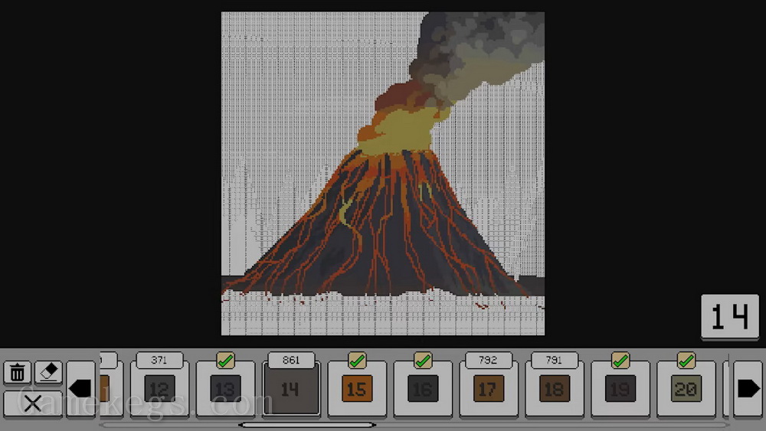Pick brown color swatch 17

point(488,389)
